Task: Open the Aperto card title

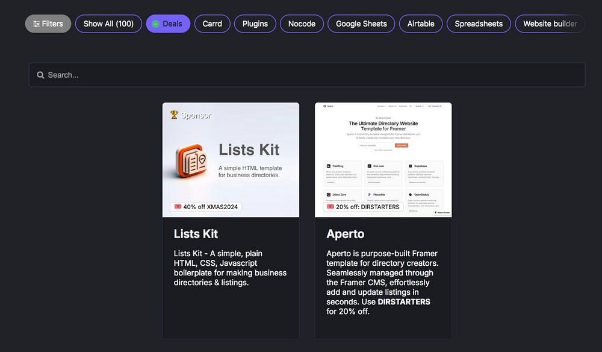Action: (x=345, y=234)
